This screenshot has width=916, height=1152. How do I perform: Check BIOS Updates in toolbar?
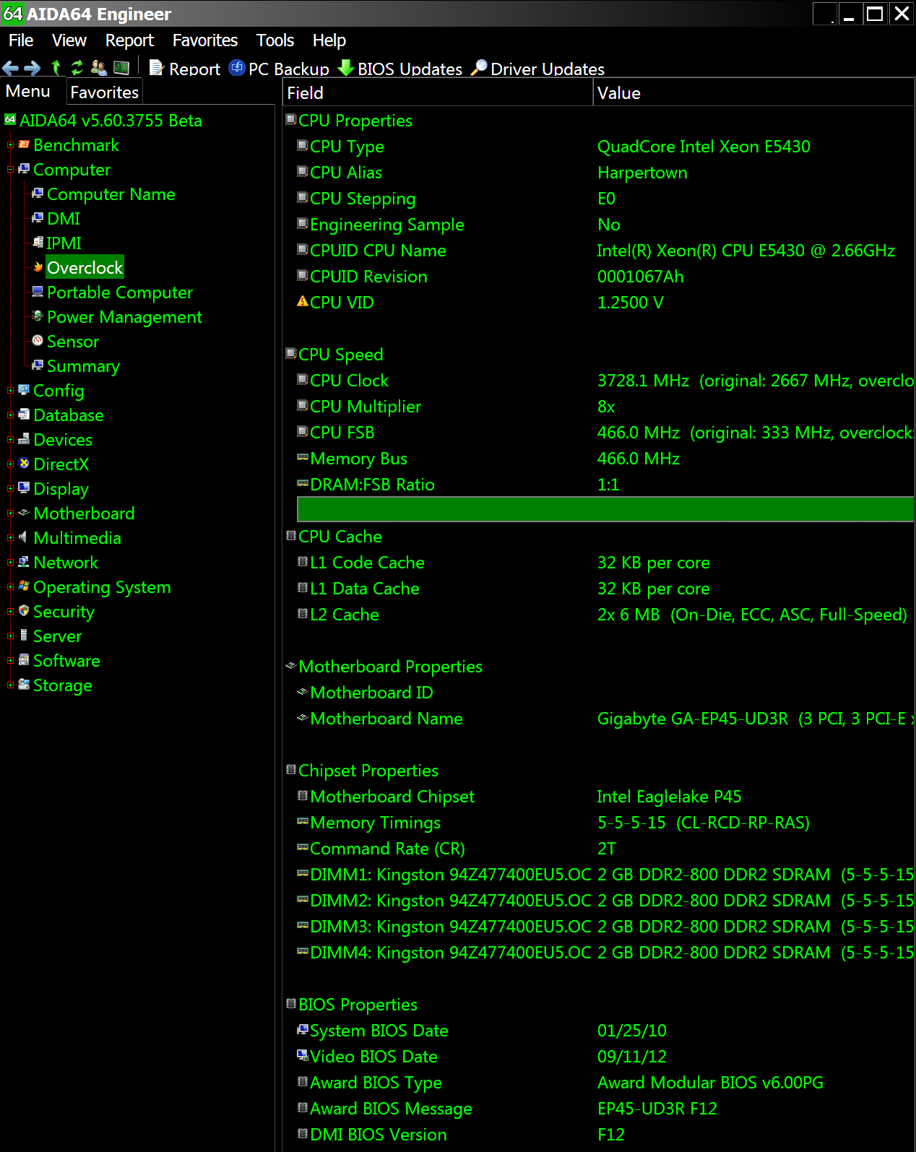[x=400, y=69]
